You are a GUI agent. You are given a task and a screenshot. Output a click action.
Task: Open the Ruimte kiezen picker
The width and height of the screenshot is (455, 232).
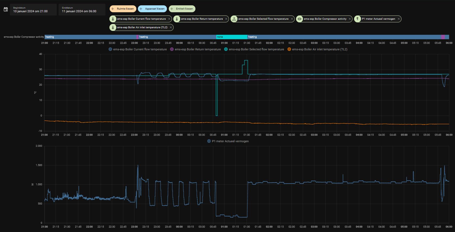(123, 9)
